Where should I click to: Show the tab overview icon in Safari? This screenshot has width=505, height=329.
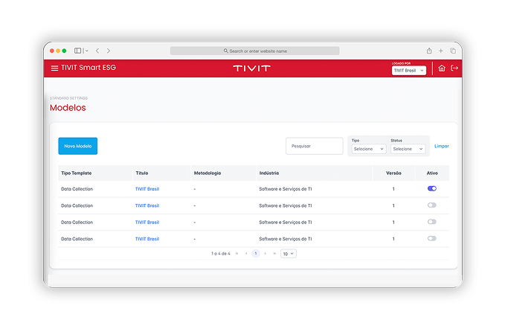pyautogui.click(x=453, y=51)
